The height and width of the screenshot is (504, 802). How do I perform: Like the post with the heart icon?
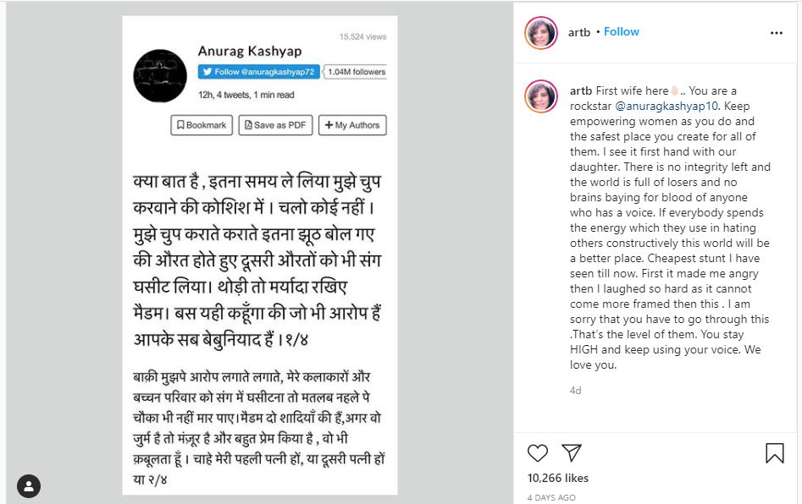point(538,452)
